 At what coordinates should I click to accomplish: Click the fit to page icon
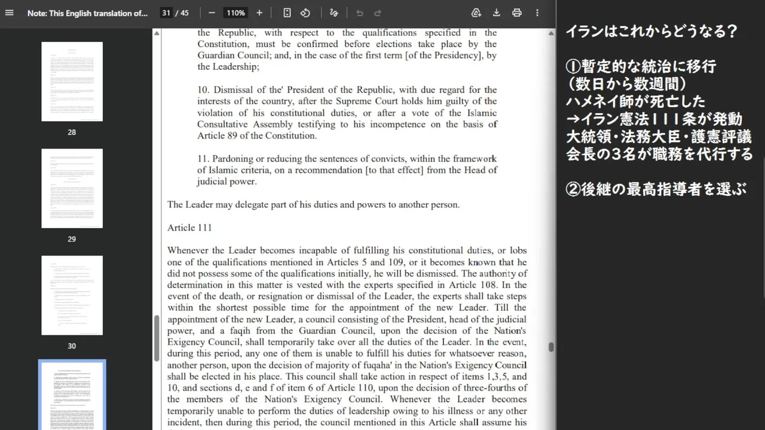(x=287, y=13)
